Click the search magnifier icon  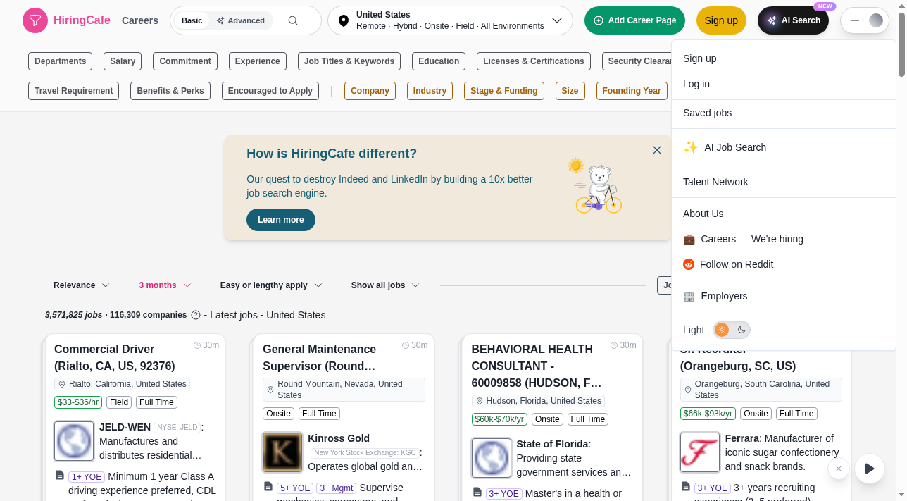293,20
